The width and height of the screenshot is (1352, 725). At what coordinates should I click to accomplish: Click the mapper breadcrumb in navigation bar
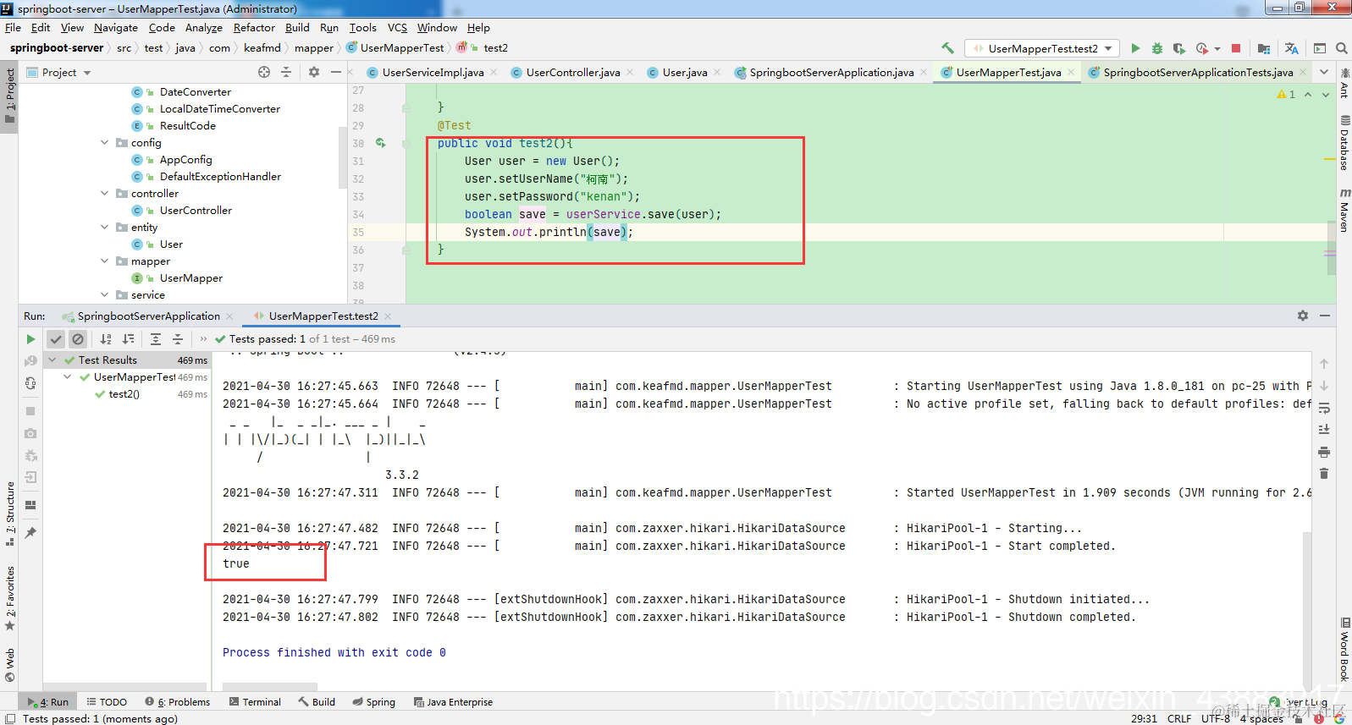[314, 48]
